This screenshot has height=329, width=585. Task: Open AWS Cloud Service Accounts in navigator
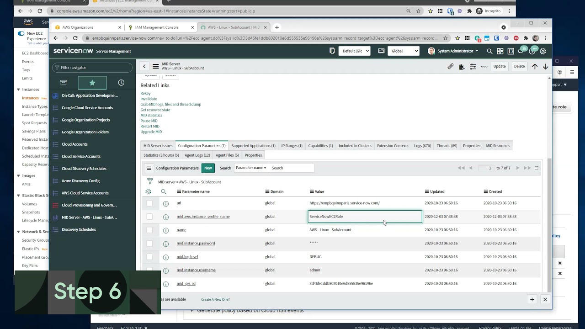(85, 193)
